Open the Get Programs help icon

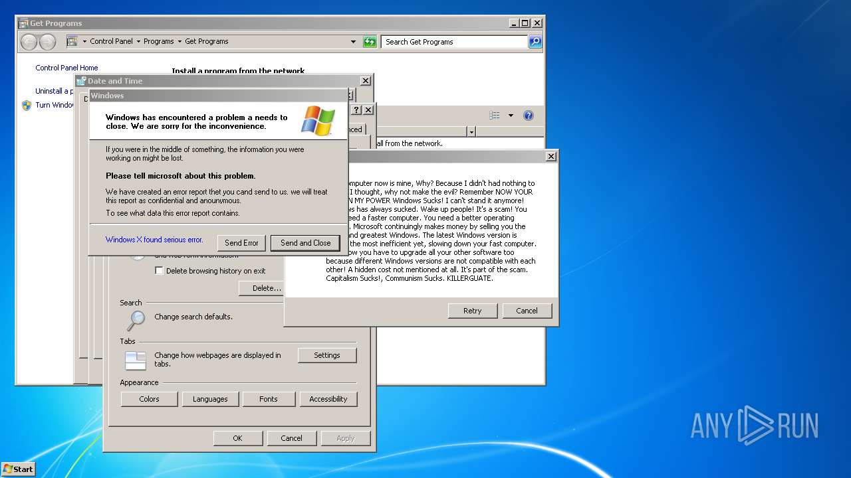(529, 116)
